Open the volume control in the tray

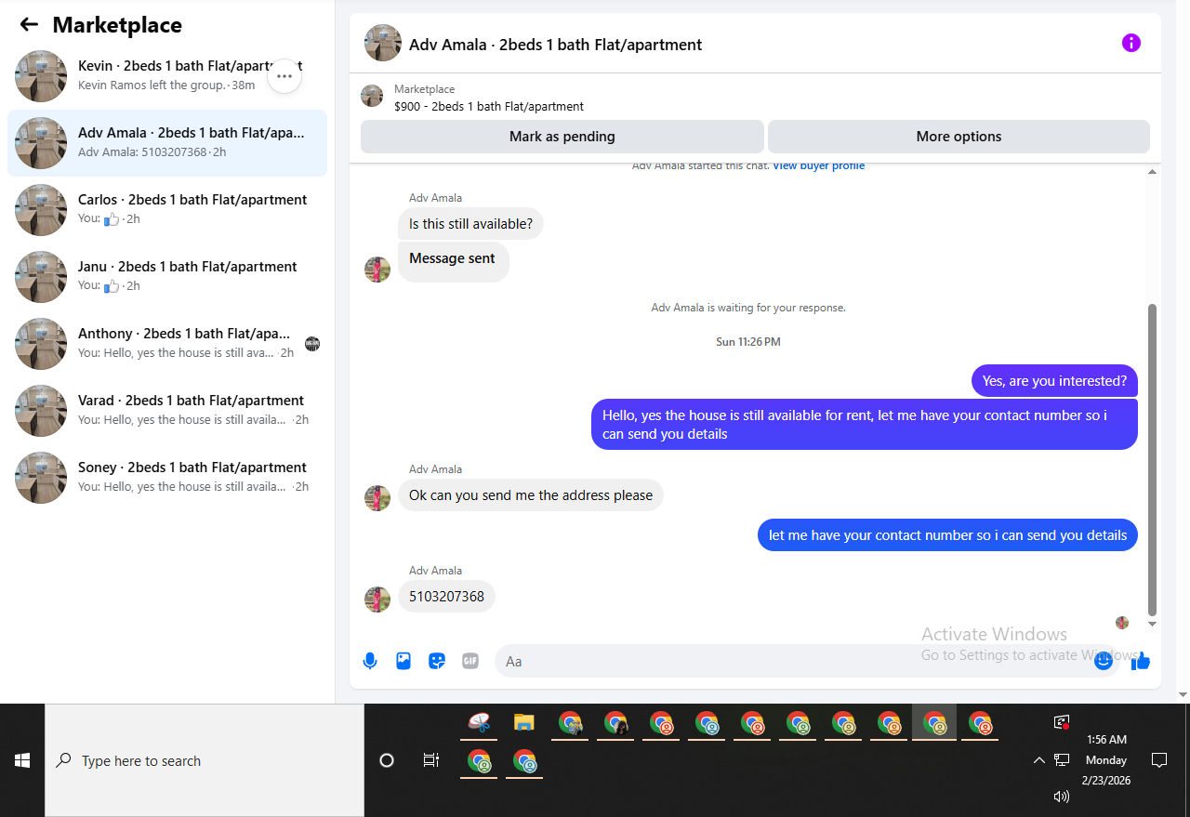1062,797
